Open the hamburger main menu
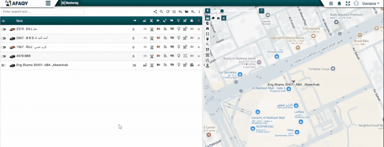384x147 pixels. 48,3
